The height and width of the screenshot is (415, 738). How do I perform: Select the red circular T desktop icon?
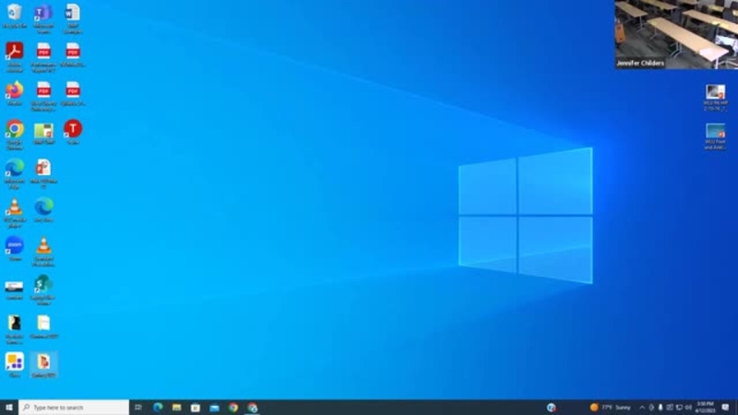pos(73,129)
